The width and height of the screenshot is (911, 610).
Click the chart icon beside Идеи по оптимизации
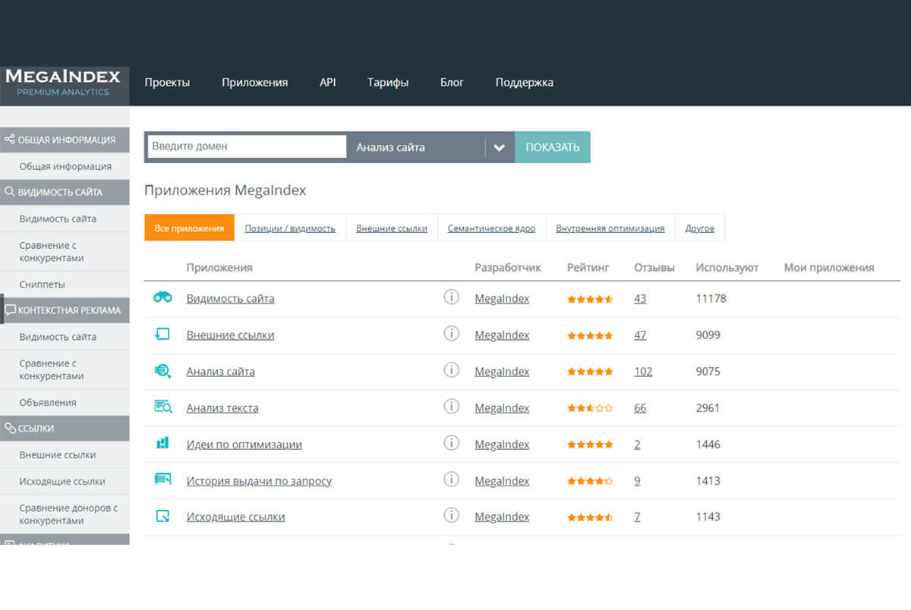click(x=162, y=443)
